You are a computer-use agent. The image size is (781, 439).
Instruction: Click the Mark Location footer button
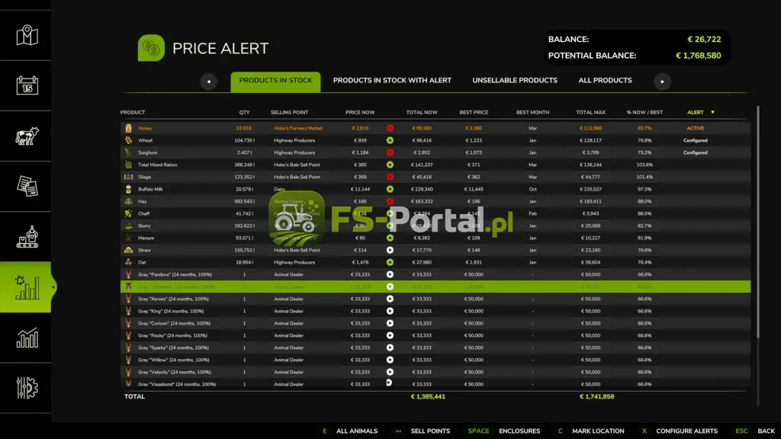point(598,431)
